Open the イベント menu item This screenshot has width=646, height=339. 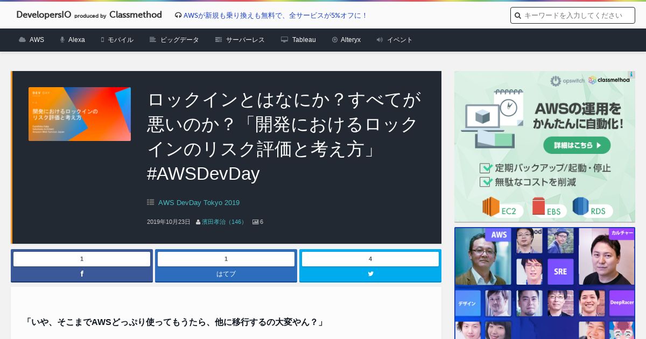click(400, 40)
